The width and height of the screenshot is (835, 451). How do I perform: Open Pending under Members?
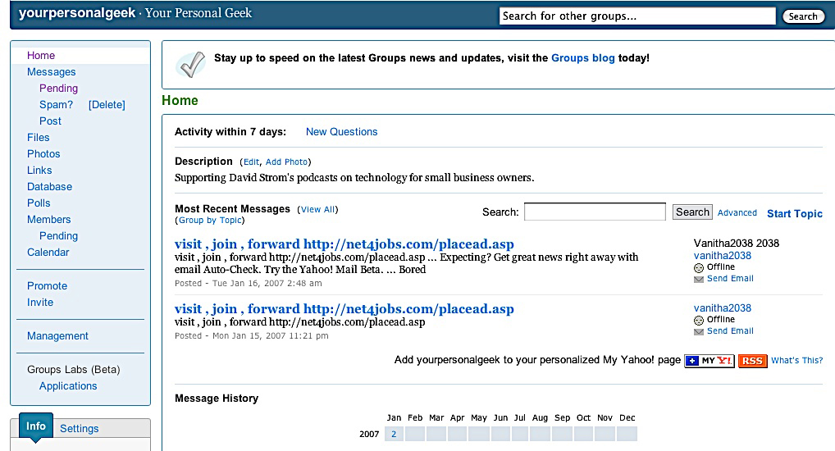coord(58,236)
